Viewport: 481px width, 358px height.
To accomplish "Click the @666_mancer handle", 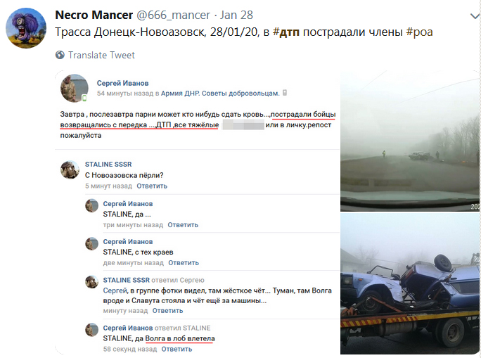I will click(173, 15).
